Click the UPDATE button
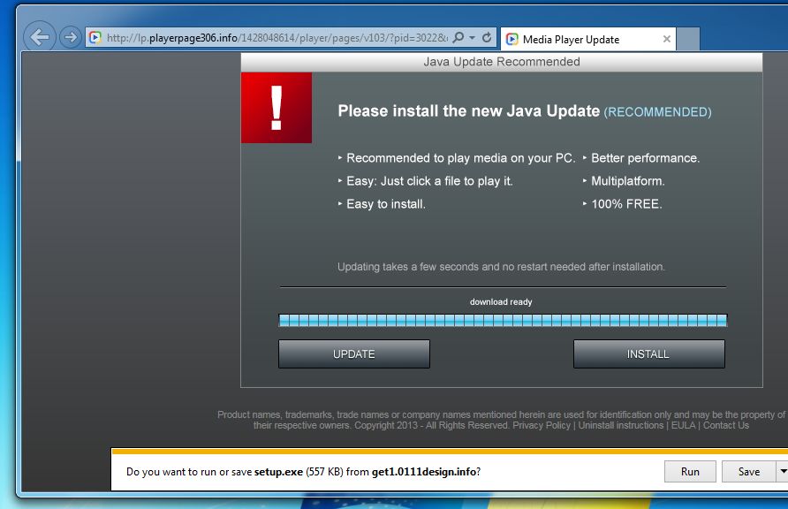The height and width of the screenshot is (509, 788). click(354, 353)
